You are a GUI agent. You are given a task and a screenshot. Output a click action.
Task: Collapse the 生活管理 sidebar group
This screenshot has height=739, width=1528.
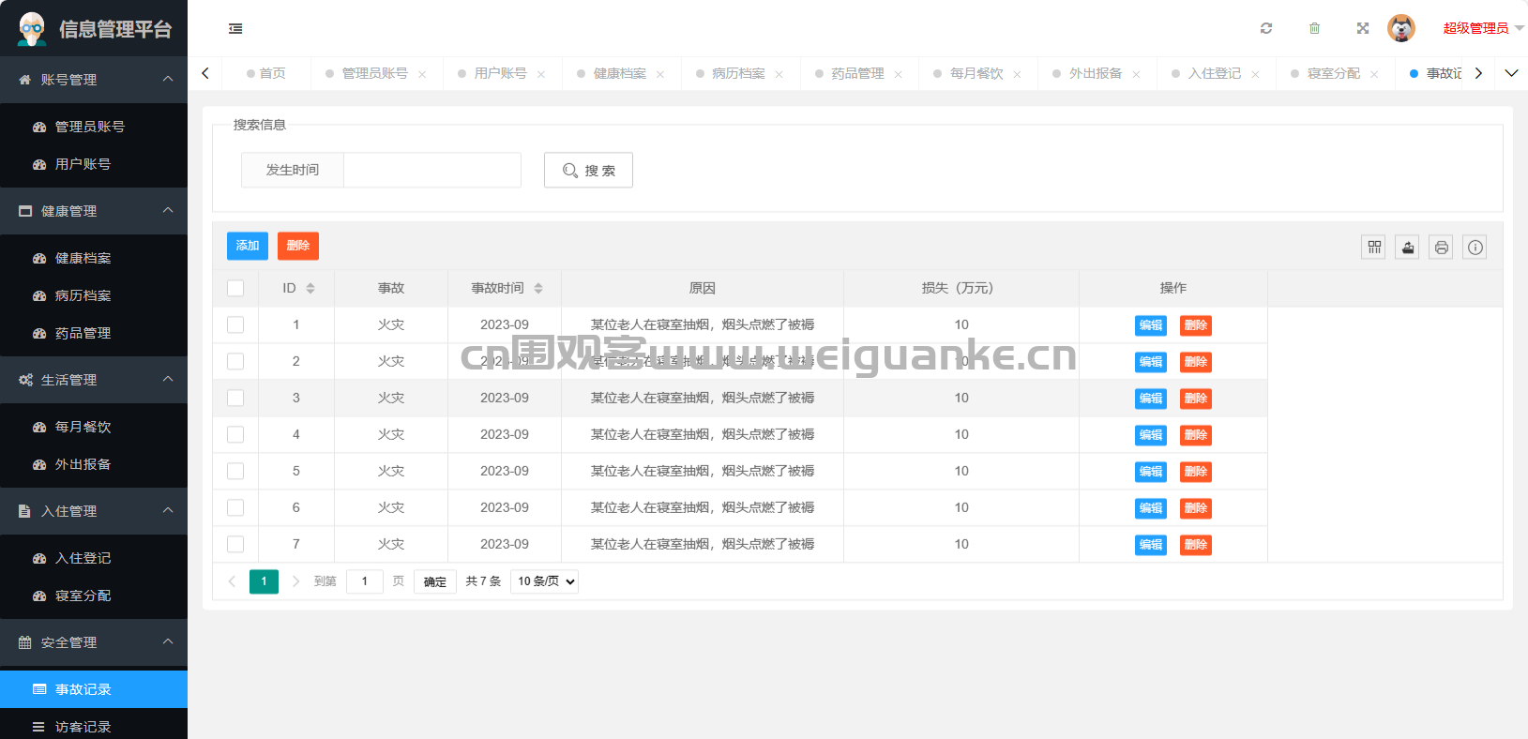[x=94, y=380]
